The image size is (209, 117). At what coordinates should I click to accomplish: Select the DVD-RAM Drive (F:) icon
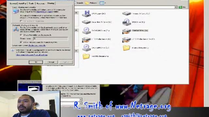pyautogui.click(x=86, y=31)
